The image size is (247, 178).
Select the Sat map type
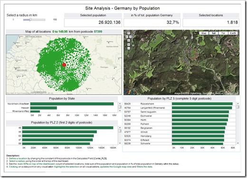click(x=214, y=33)
